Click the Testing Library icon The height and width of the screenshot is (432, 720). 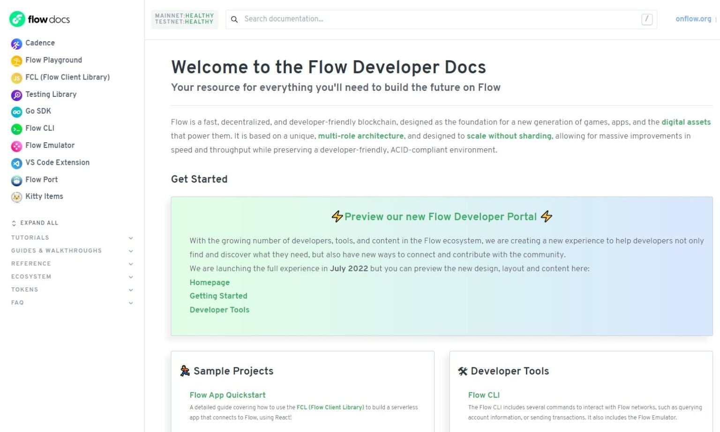coord(16,95)
